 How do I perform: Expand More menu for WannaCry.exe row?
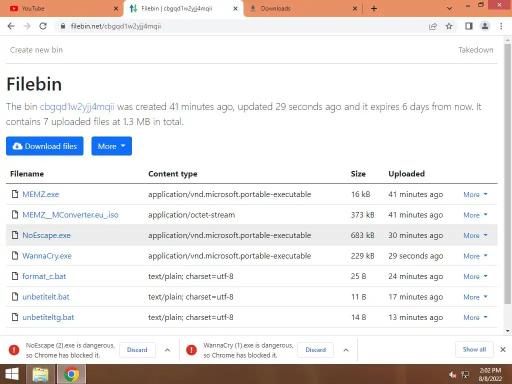click(x=475, y=256)
